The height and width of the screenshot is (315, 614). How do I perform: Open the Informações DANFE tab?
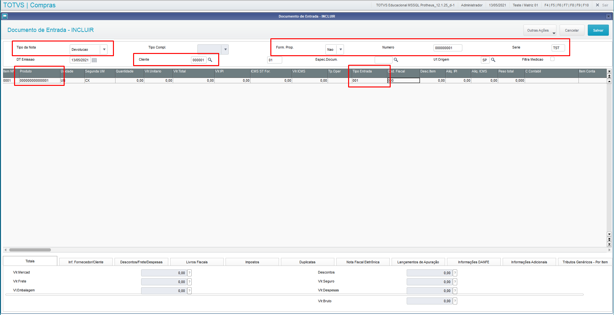pyautogui.click(x=474, y=262)
